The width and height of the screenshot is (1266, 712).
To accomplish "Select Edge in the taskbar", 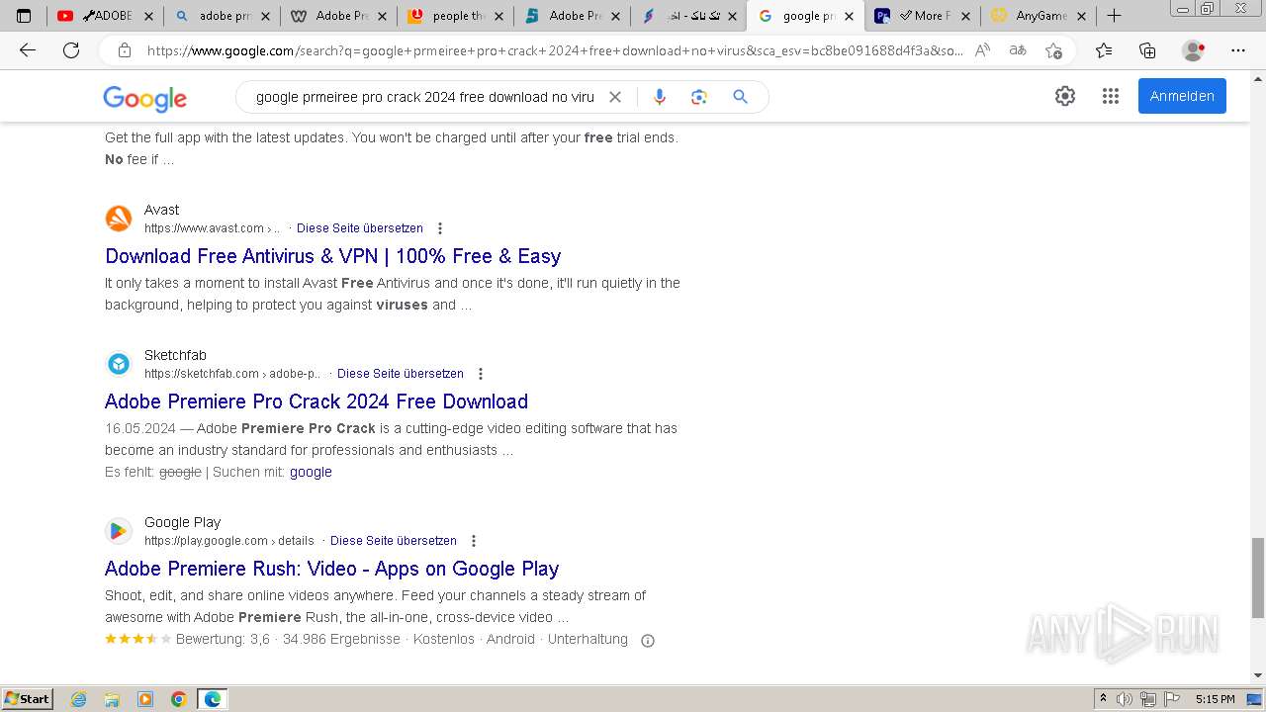I will pos(213,699).
